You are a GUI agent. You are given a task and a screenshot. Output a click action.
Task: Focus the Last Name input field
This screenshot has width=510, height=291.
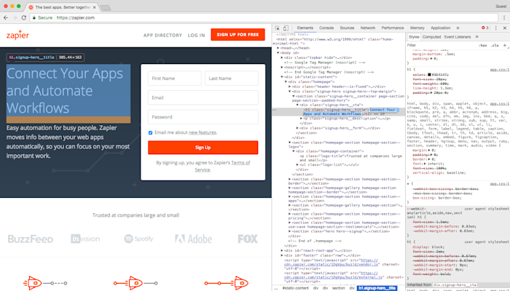point(232,79)
